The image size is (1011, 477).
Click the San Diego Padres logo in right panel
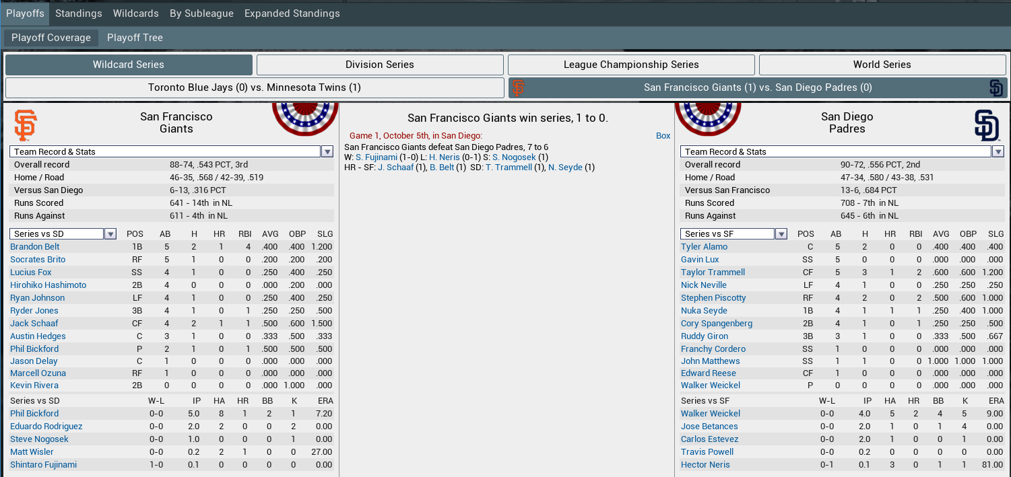pyautogui.click(x=987, y=125)
